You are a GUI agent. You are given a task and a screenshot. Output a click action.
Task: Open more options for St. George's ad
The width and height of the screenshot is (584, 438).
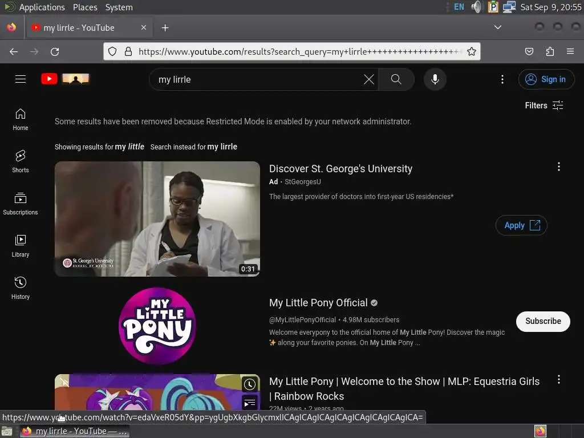click(559, 167)
